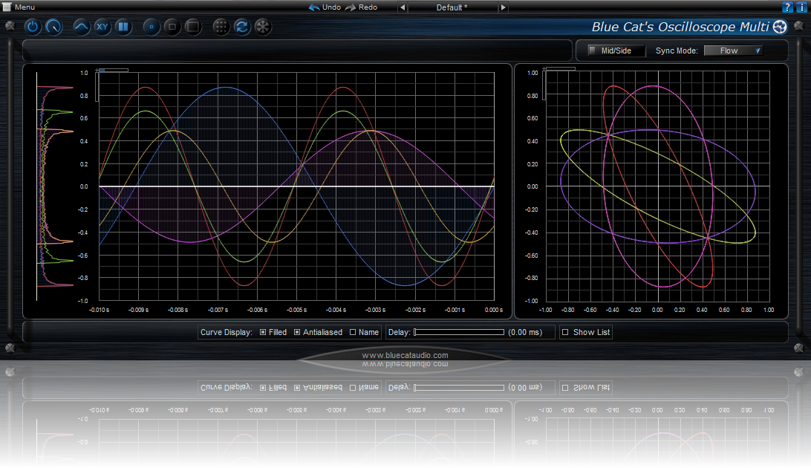Open the Sync Mode Flow dropdown
The image size is (811, 468).
[x=733, y=51]
